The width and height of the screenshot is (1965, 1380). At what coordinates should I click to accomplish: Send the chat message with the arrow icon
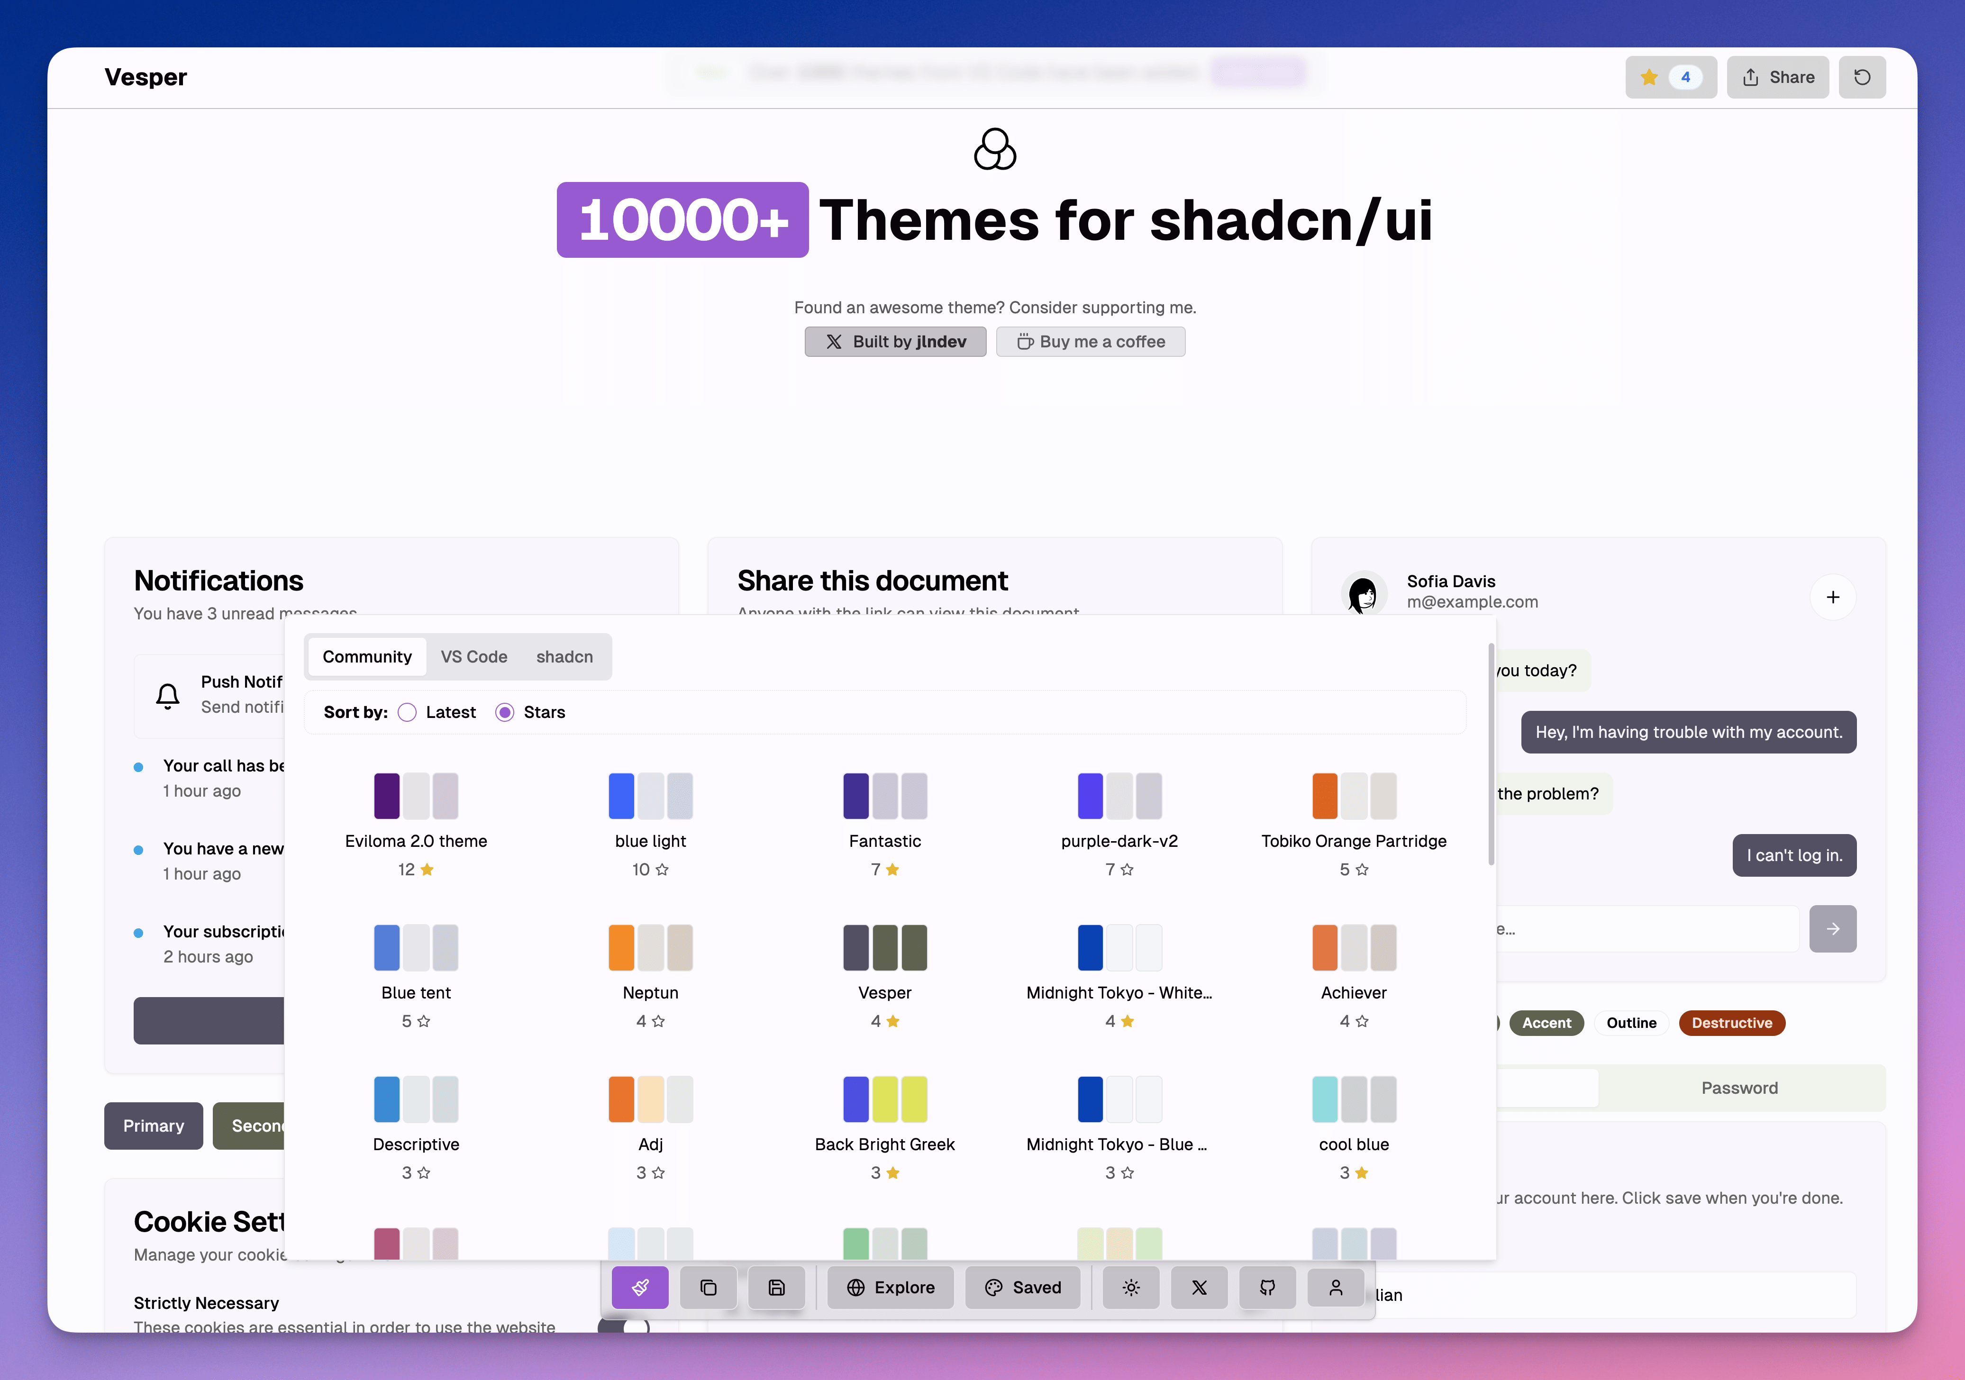pos(1833,929)
